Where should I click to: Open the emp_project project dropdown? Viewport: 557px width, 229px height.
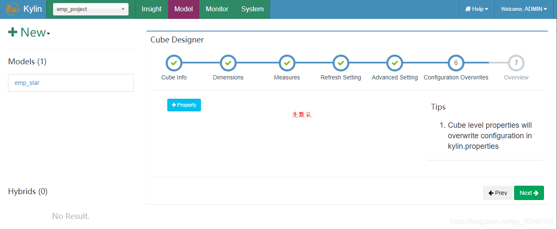91,9
